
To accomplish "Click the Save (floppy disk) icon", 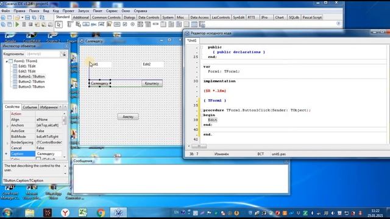I will tap(27, 18).
